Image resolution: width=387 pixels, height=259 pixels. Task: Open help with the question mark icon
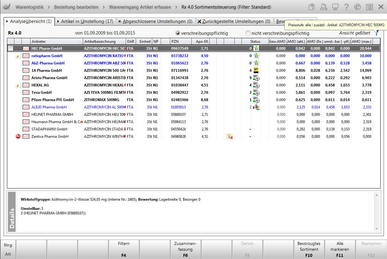346,7
